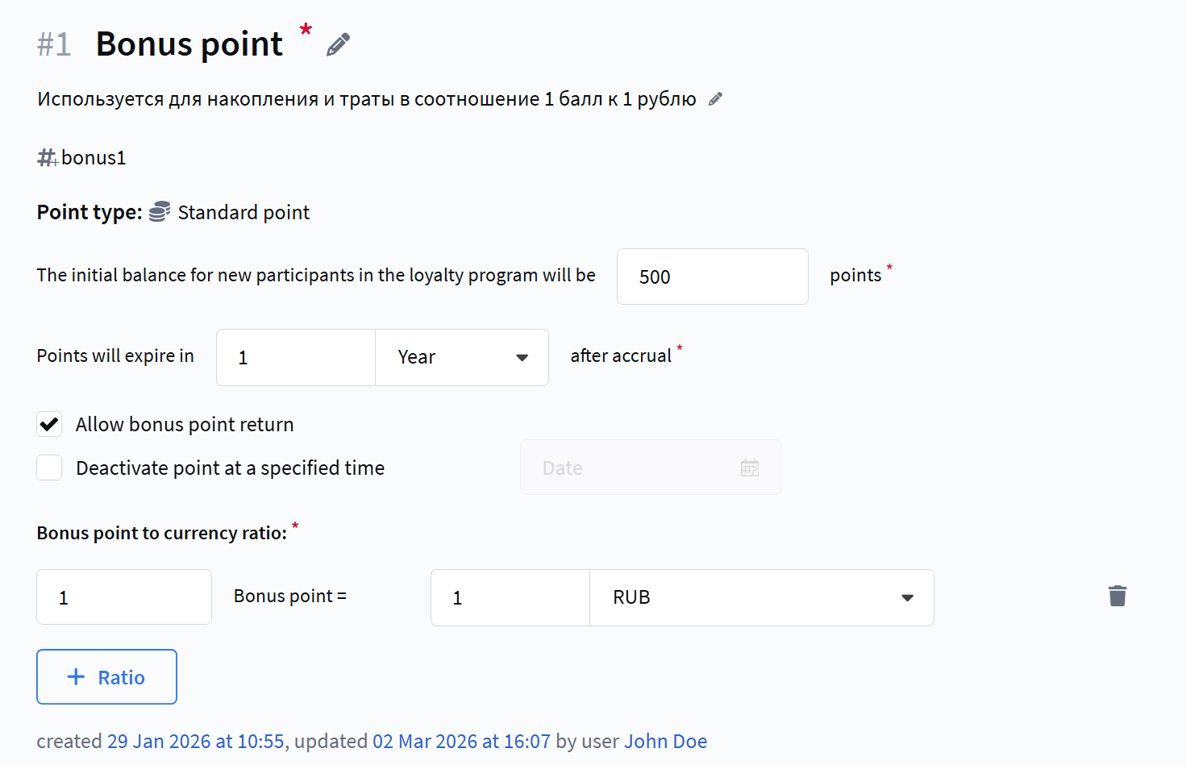The width and height of the screenshot is (1186, 765).
Task: Open the Year expiry unit dropdown
Action: [461, 357]
